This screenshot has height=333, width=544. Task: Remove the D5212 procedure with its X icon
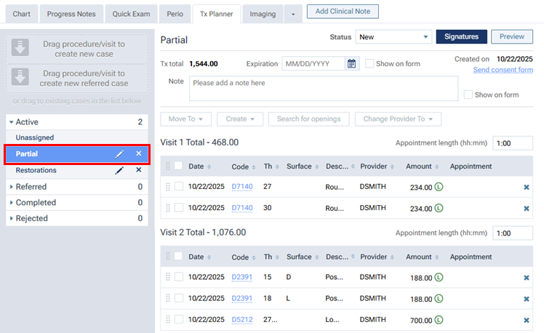click(x=526, y=320)
